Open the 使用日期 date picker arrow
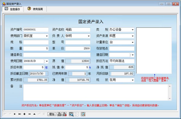Image resolution: width=181 pixels, height=119 pixels. coord(47,61)
